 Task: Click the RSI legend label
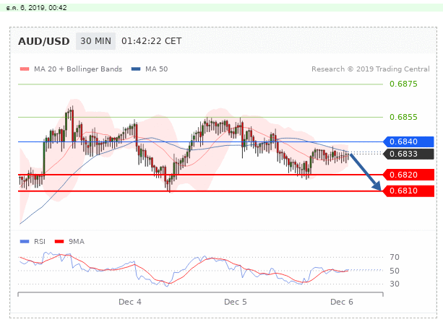[x=40, y=242]
